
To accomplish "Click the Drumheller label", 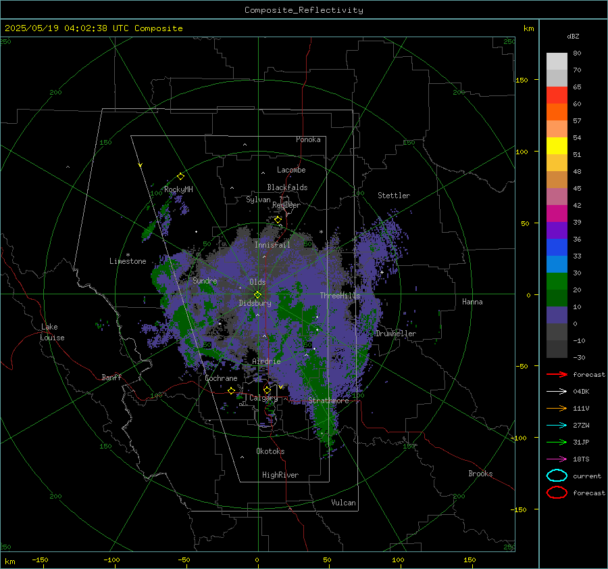I will point(396,334).
